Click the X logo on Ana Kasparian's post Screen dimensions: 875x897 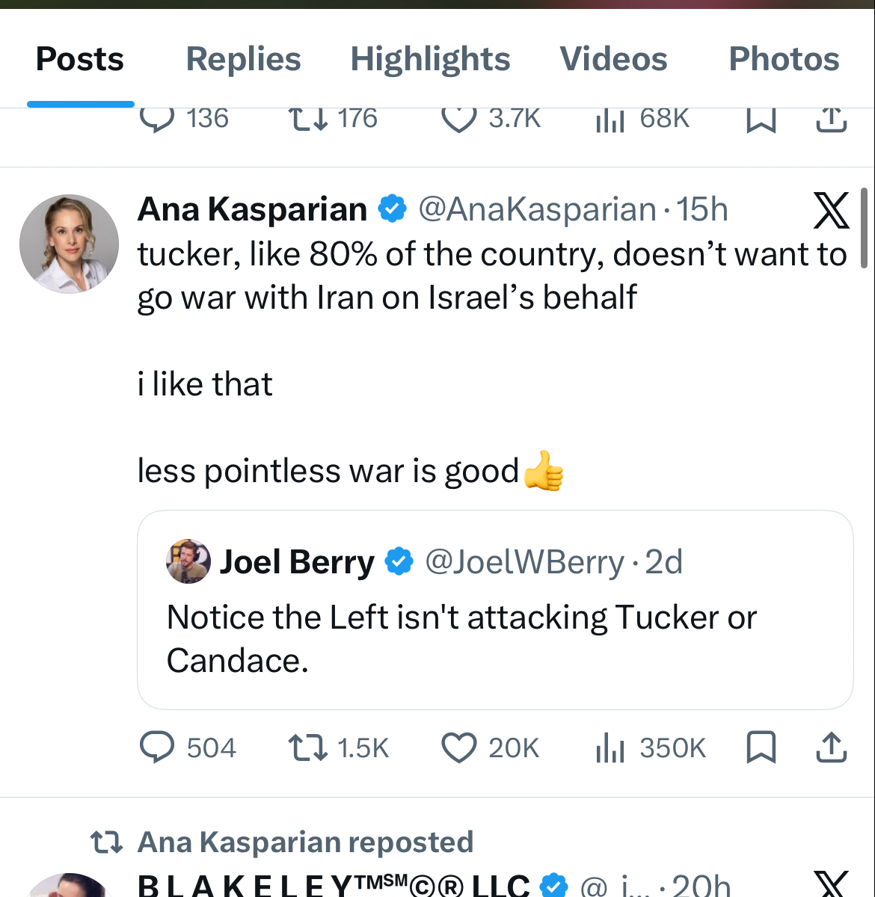click(831, 210)
